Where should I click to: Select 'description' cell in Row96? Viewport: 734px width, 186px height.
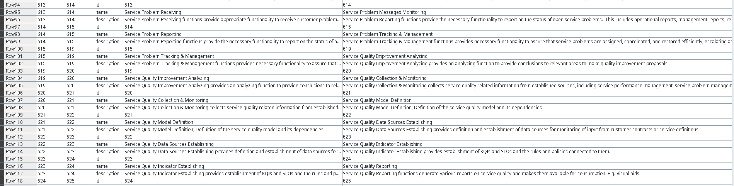[x=109, y=20]
